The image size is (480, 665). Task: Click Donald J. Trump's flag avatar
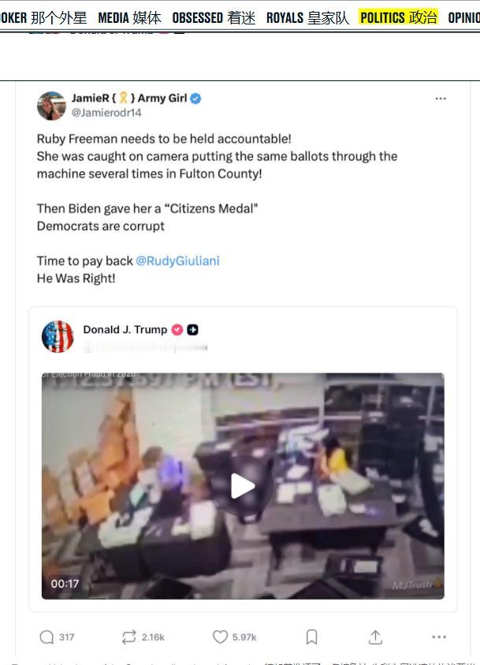[x=58, y=336]
